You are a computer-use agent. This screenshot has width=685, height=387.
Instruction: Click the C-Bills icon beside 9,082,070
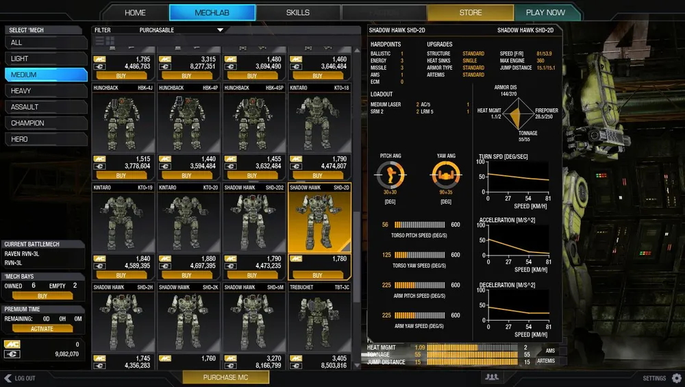[12, 354]
